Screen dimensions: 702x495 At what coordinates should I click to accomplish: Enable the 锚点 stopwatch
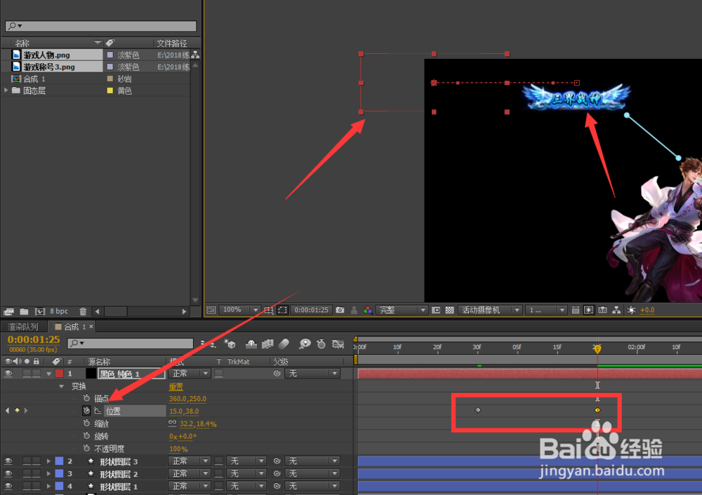[x=86, y=398]
